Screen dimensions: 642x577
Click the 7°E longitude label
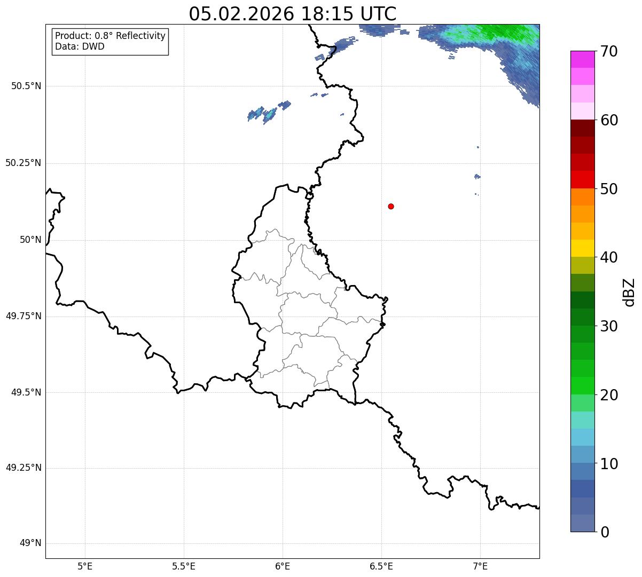[480, 566]
